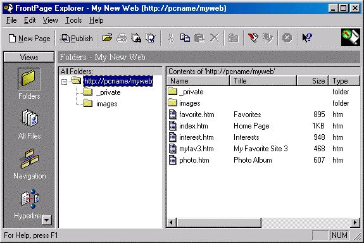Click horizontal scrollbar right arrow
Image resolution: width=364 pixels, height=243 pixels.
point(355,222)
